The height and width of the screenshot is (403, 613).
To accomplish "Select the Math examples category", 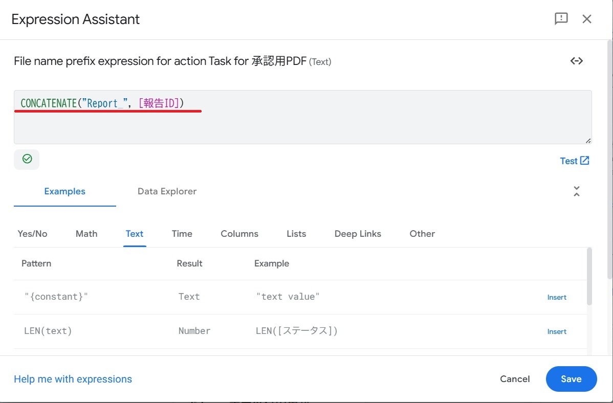I will click(x=86, y=234).
